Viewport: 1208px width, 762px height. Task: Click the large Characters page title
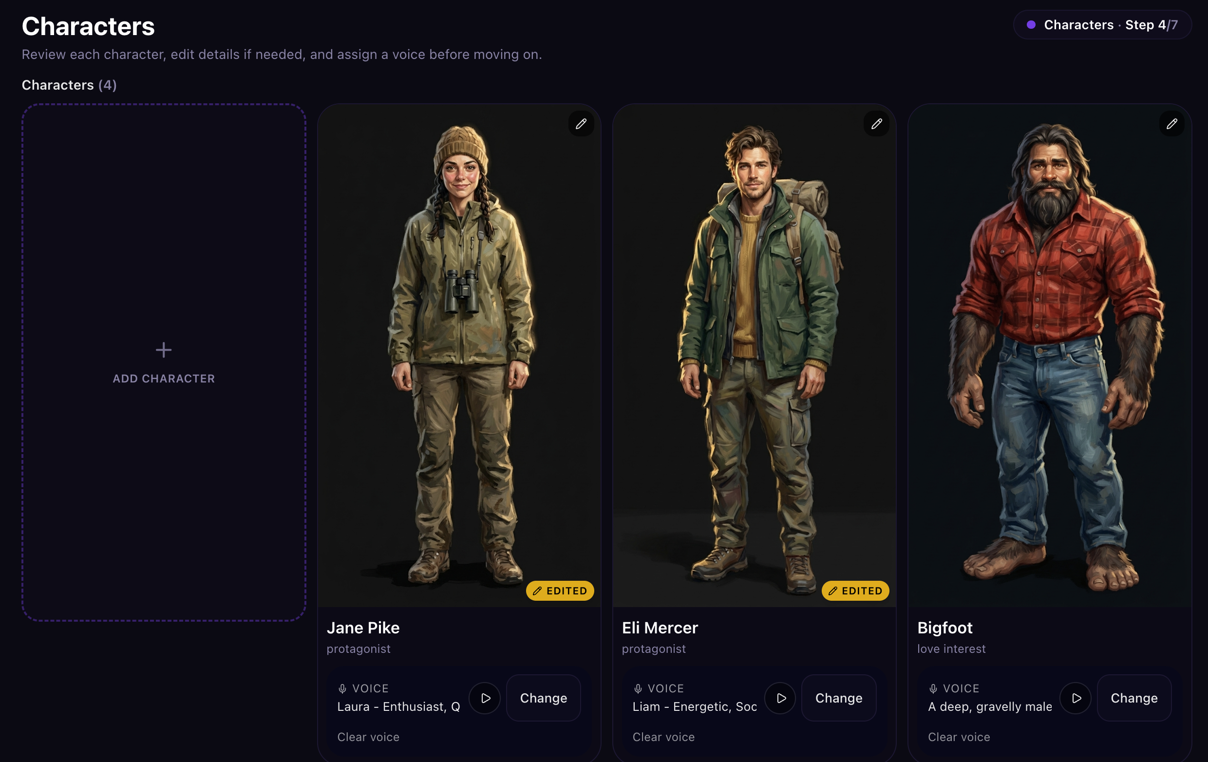[88, 27]
